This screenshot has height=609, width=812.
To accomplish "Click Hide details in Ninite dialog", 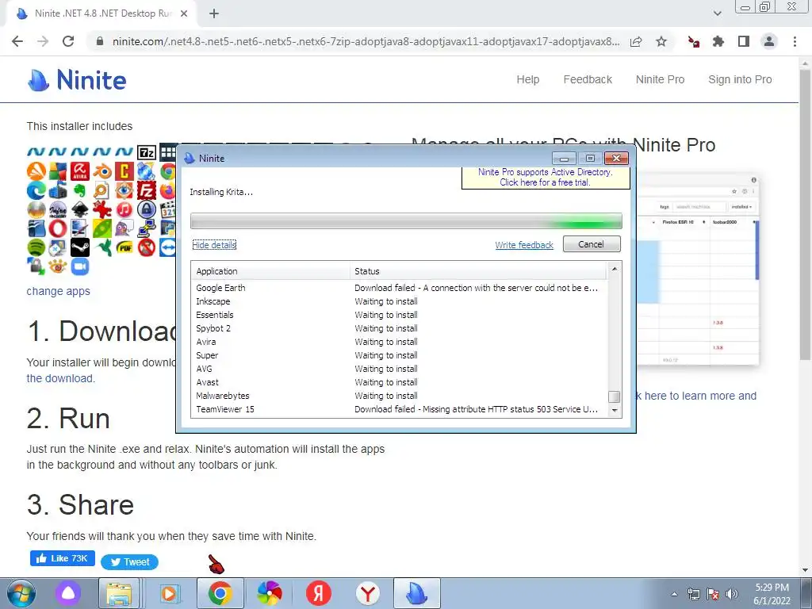I will (214, 245).
